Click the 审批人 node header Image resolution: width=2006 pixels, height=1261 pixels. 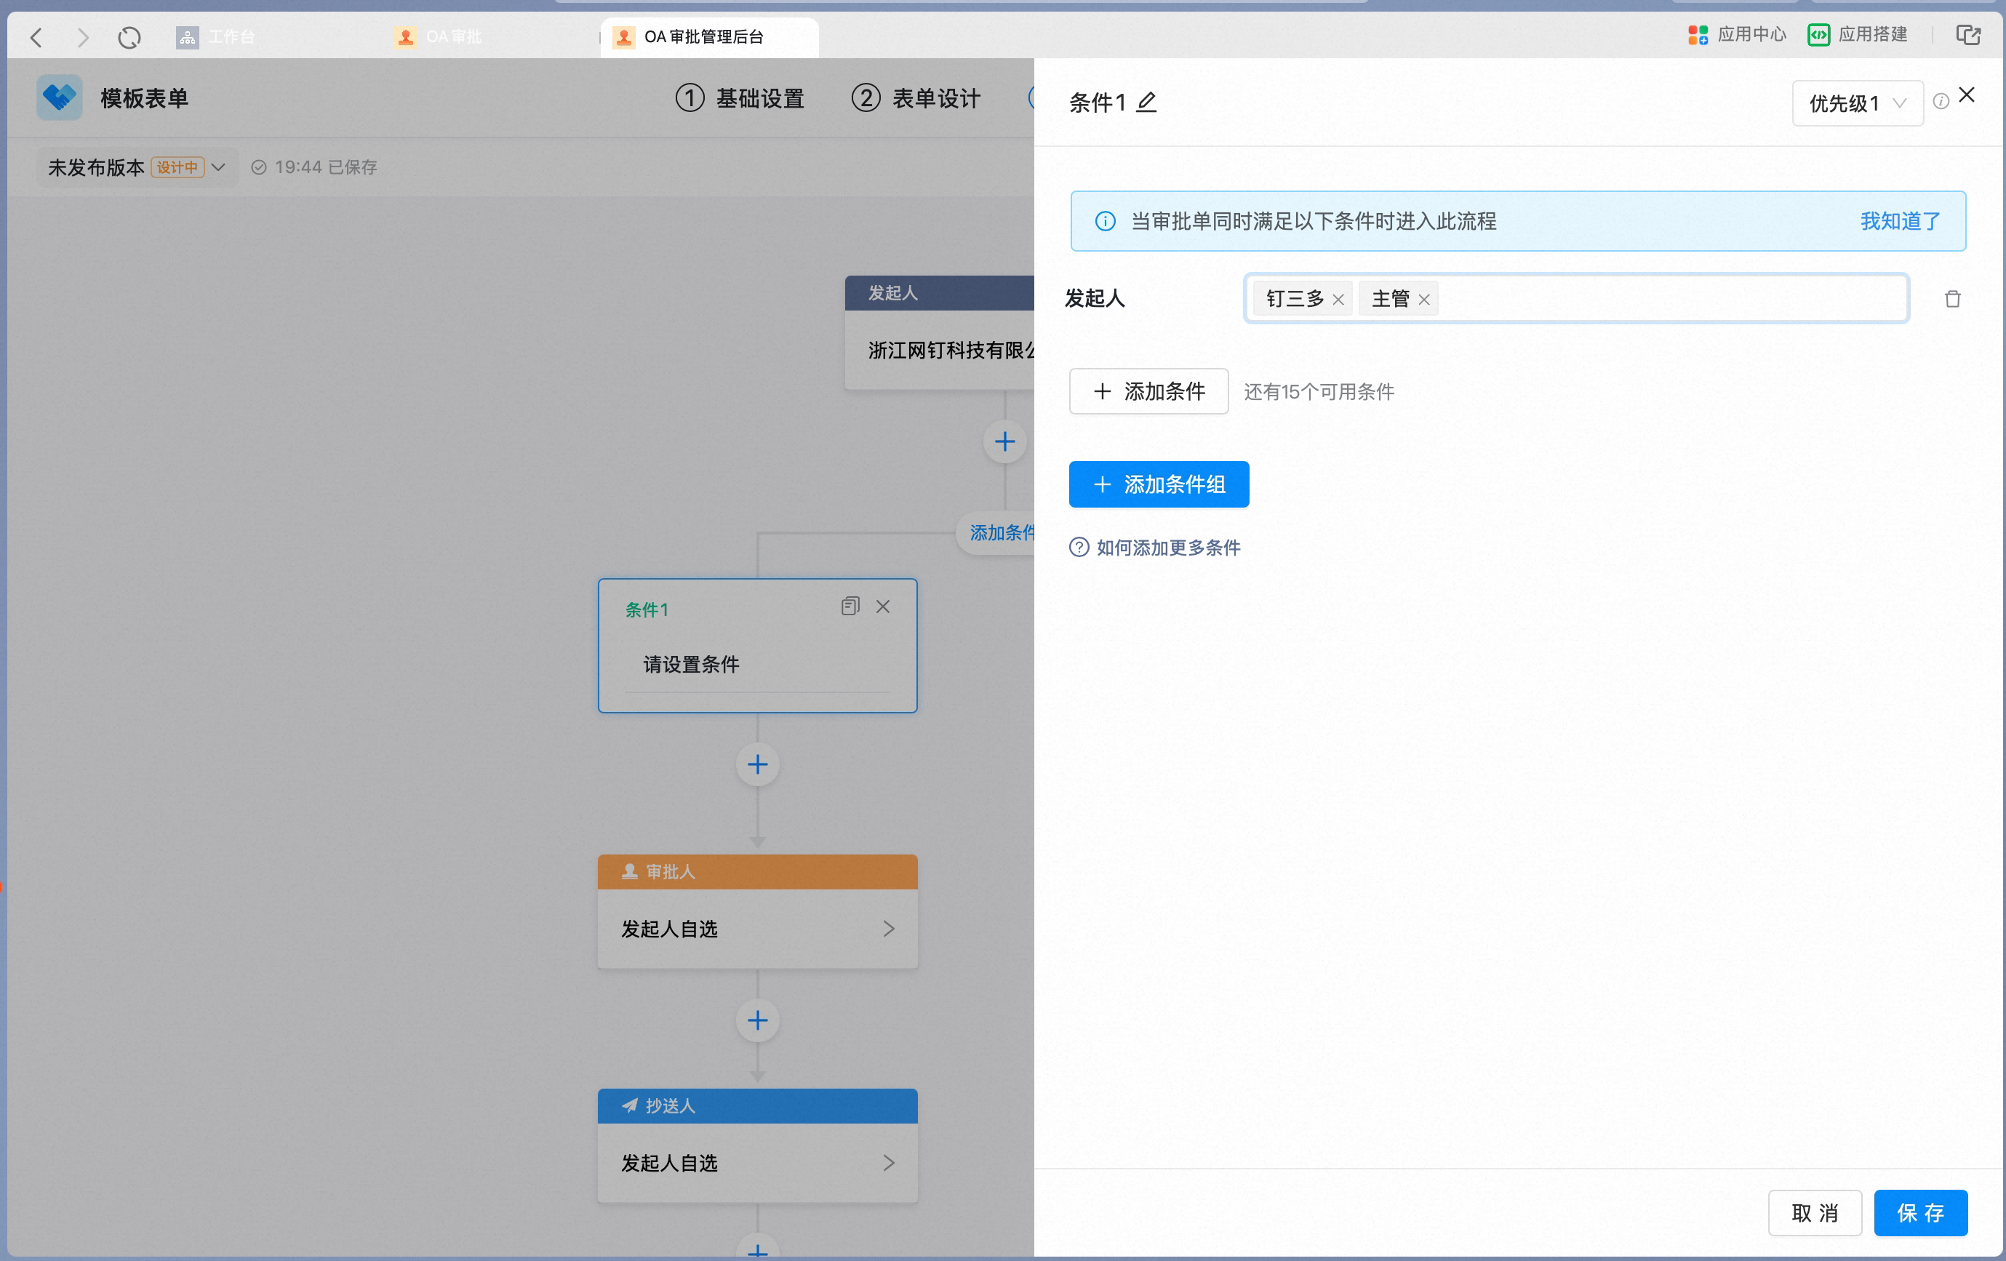click(x=757, y=872)
